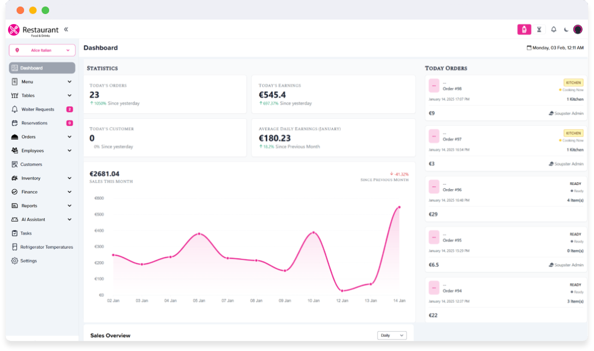Click the 10 Jan data point on chart

click(314, 232)
